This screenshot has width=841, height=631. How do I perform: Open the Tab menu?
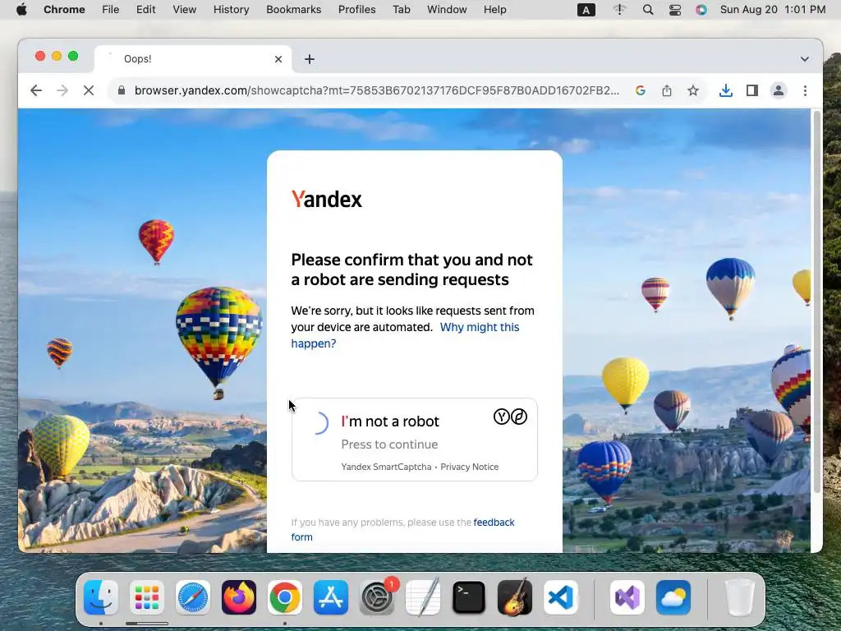tap(401, 10)
